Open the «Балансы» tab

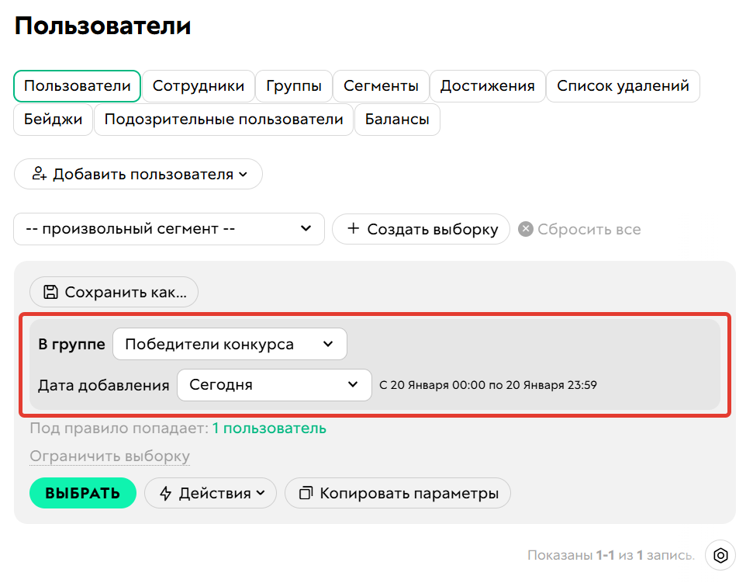[x=397, y=120]
